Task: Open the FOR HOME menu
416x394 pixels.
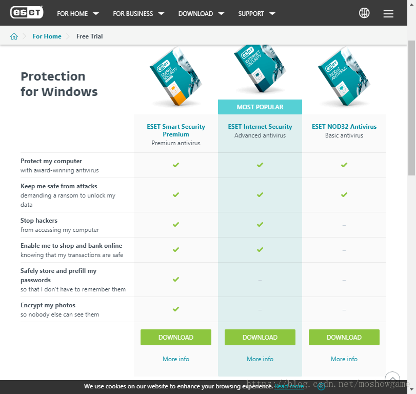Action: [x=72, y=13]
